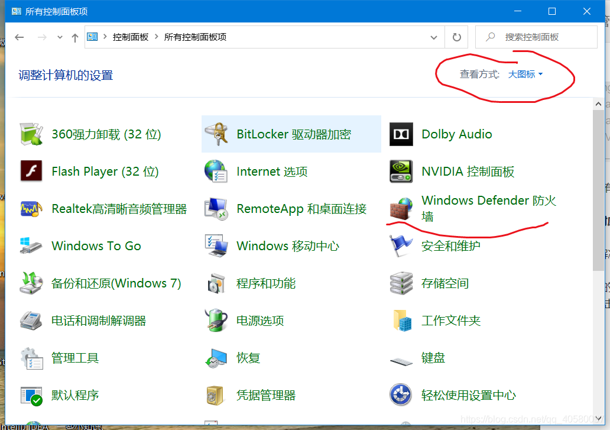Open 程序和功能 text link

266,283
